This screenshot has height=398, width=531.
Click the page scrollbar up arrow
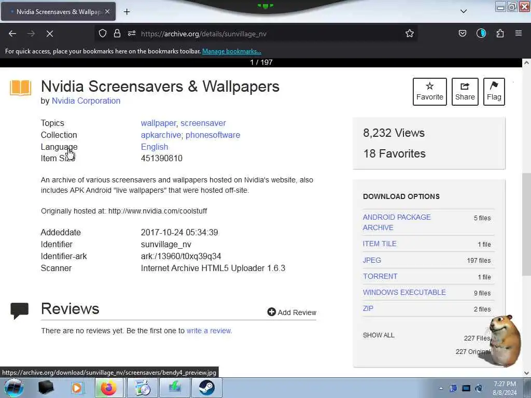(x=526, y=63)
